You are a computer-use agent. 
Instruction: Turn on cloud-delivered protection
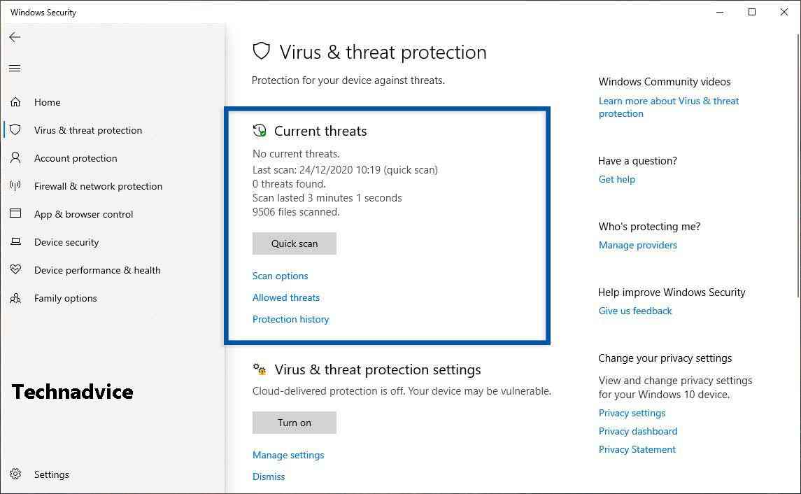tap(295, 423)
